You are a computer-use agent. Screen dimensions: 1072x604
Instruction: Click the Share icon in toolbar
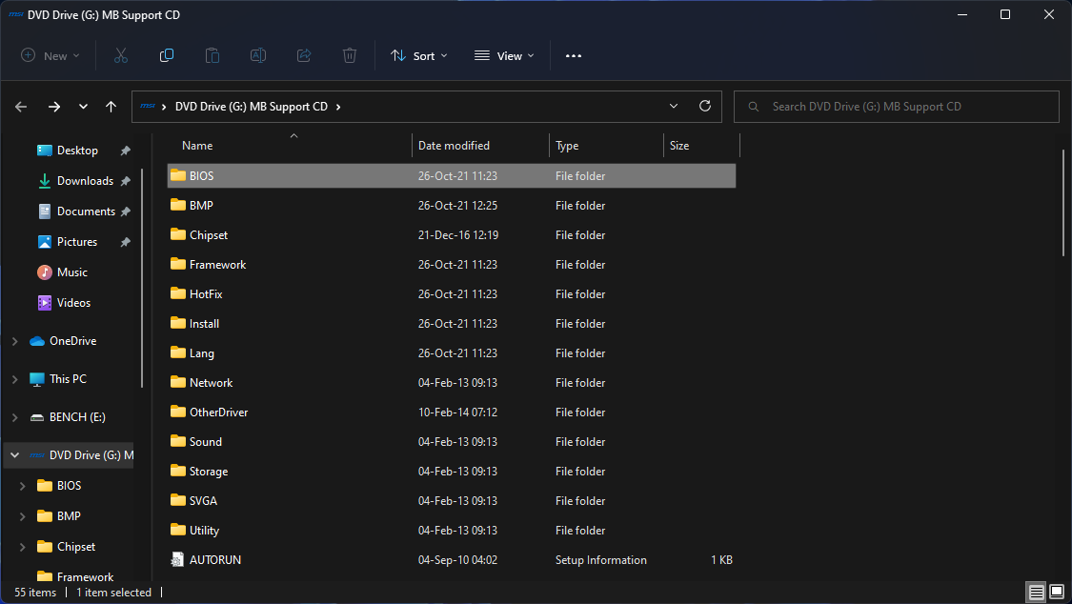click(304, 55)
